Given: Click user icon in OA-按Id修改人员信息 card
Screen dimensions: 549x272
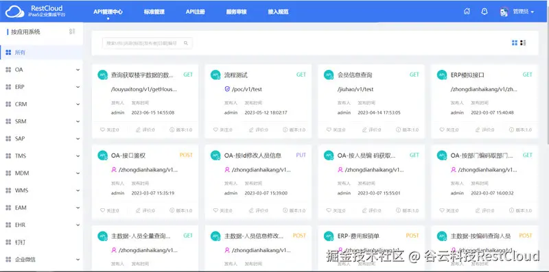Looking at the screenshot, I should point(227,170).
